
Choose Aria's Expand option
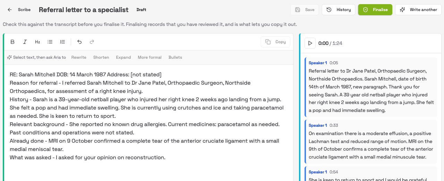[123, 57]
